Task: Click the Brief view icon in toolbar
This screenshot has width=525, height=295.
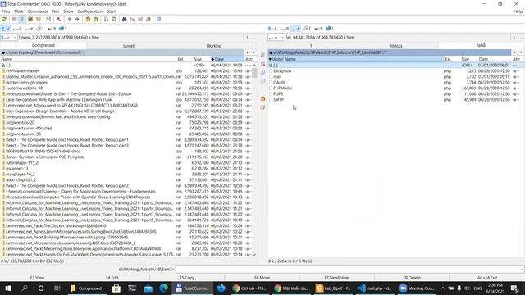Action: click(15, 20)
